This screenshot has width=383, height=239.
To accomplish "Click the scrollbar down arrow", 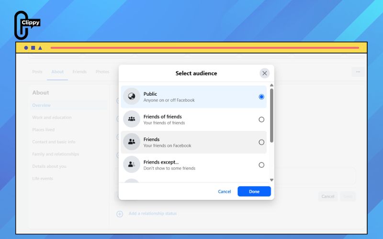I will pos(271,180).
